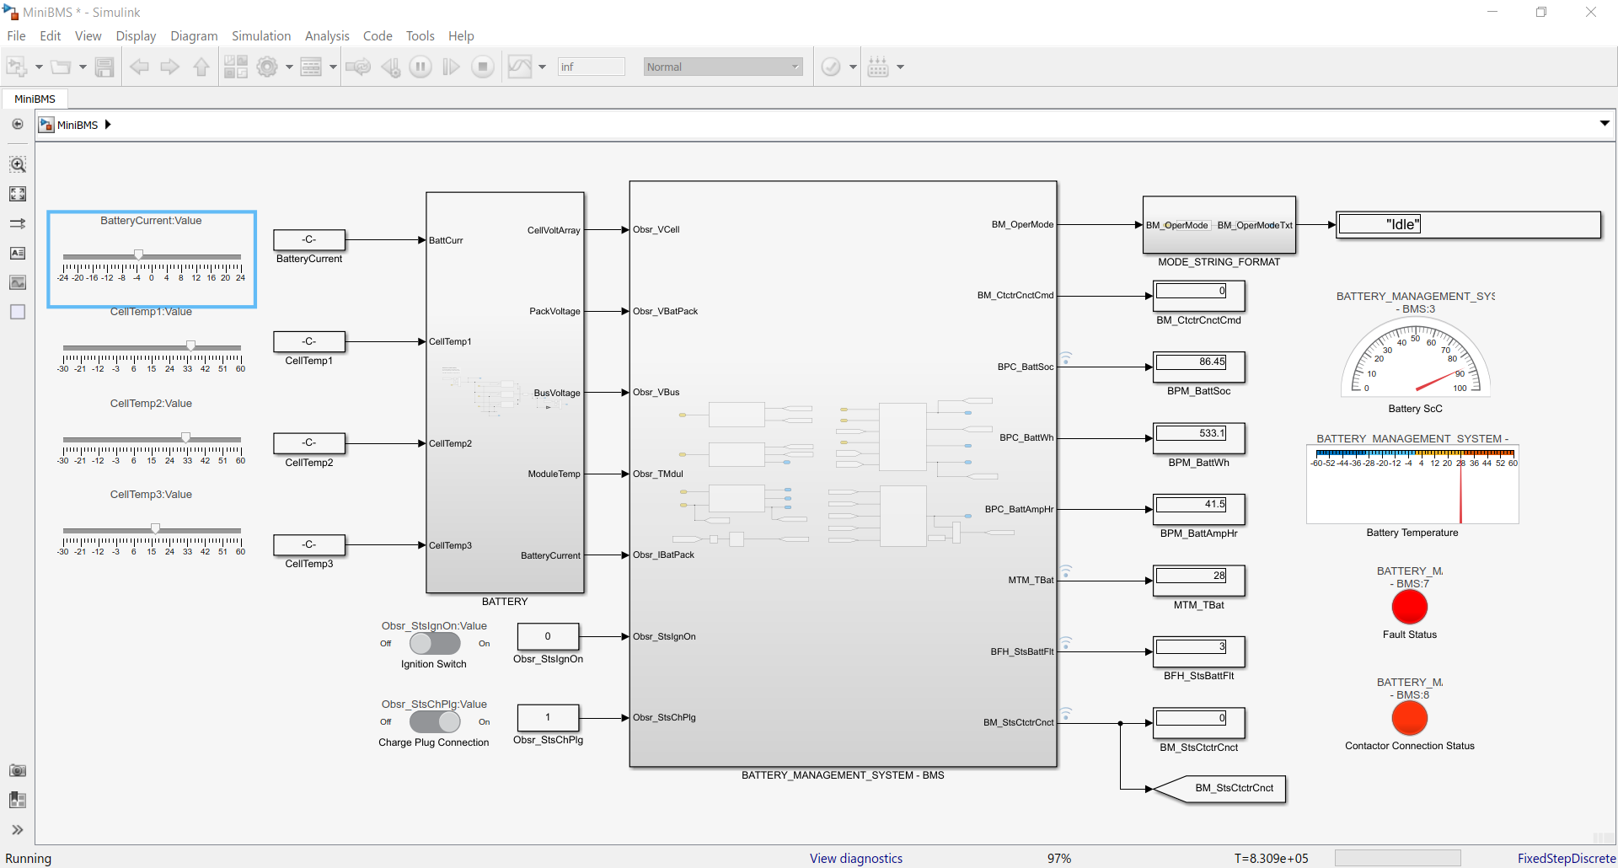Expand the Configuration Parameters dropdown arrow

click(x=289, y=67)
